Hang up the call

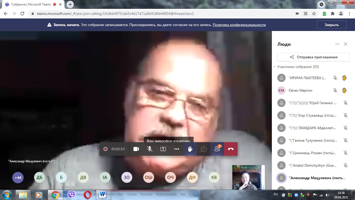[x=231, y=149]
